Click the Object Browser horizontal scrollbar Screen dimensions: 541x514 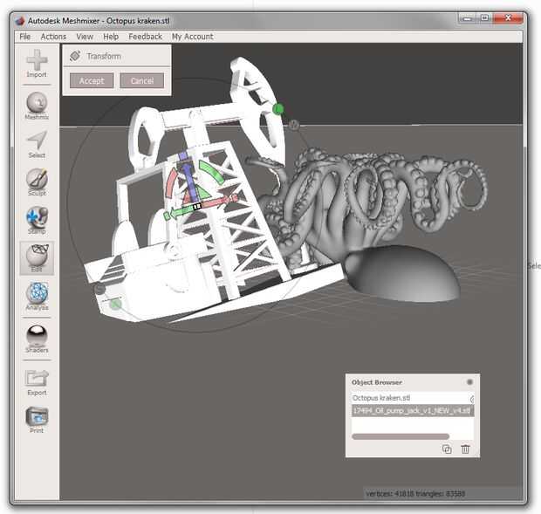[x=401, y=436]
